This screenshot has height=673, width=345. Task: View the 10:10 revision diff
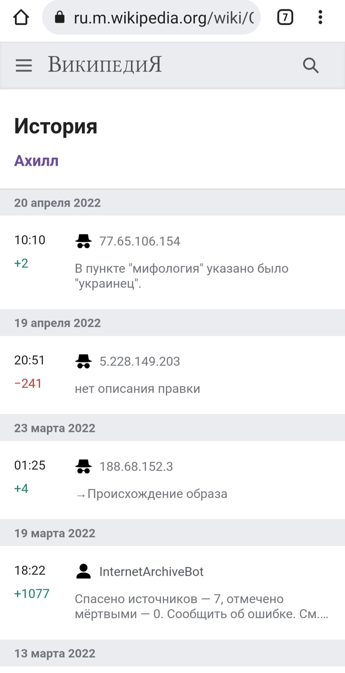[x=30, y=240]
